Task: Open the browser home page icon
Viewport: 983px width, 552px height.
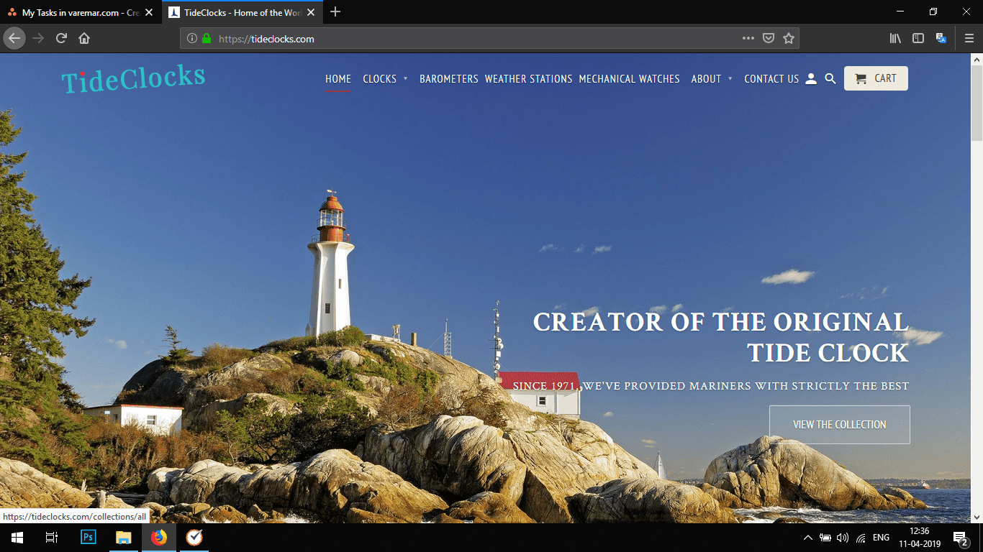Action: tap(84, 38)
